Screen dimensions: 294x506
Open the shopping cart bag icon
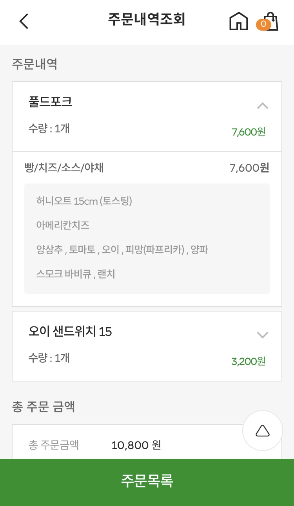271,21
